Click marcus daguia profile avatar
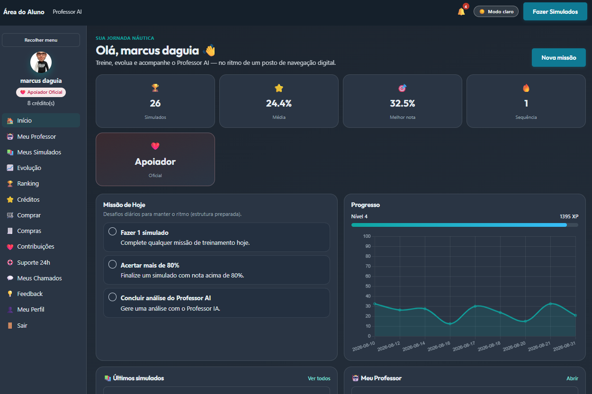Viewport: 592px width, 394px height. pyautogui.click(x=41, y=62)
